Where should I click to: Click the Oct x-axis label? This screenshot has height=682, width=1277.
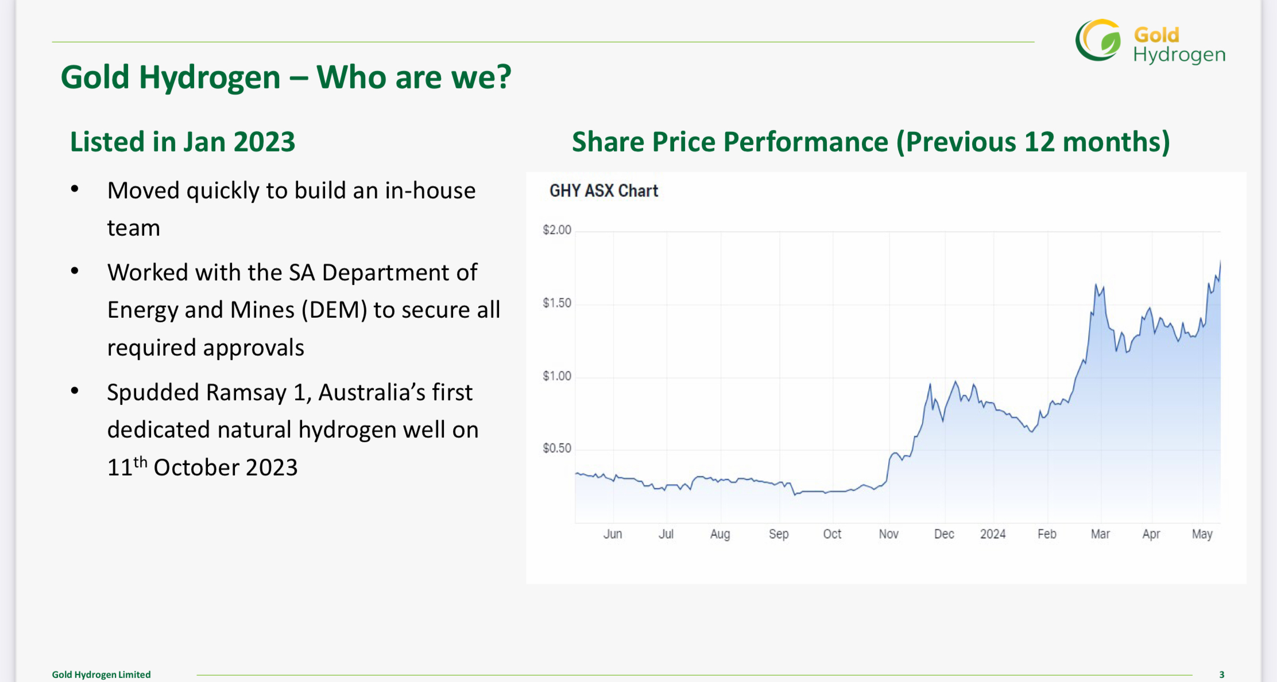pos(832,534)
